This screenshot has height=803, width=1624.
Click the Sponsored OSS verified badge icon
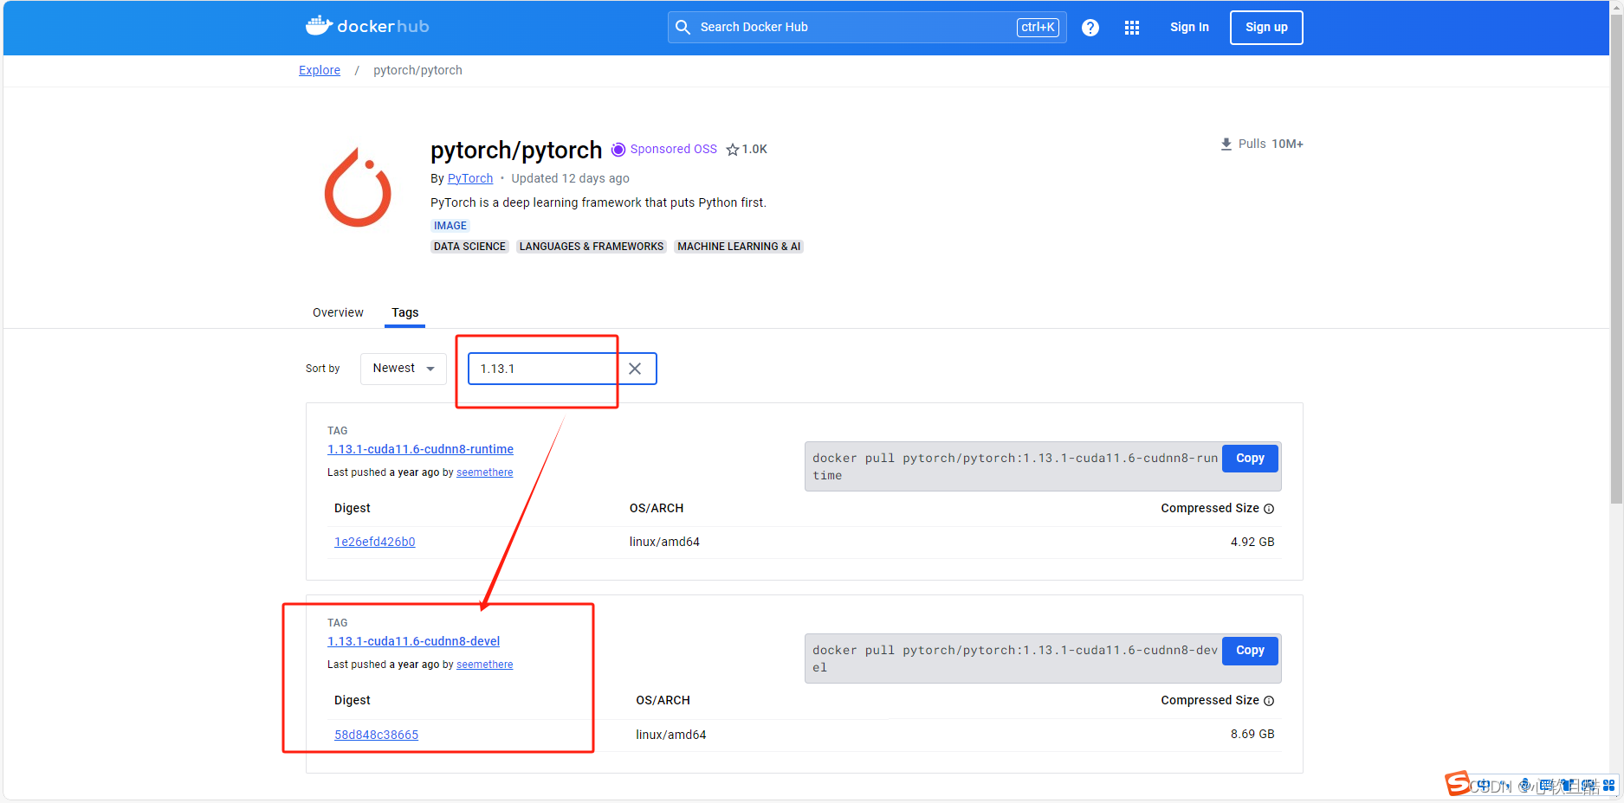coord(618,149)
